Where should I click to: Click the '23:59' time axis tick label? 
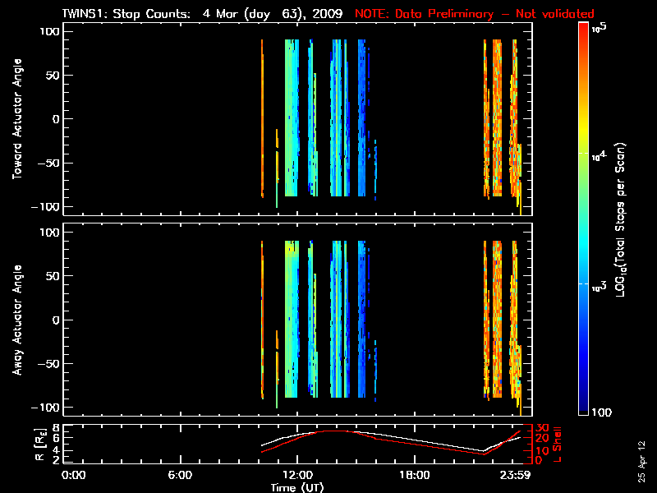pyautogui.click(x=518, y=475)
